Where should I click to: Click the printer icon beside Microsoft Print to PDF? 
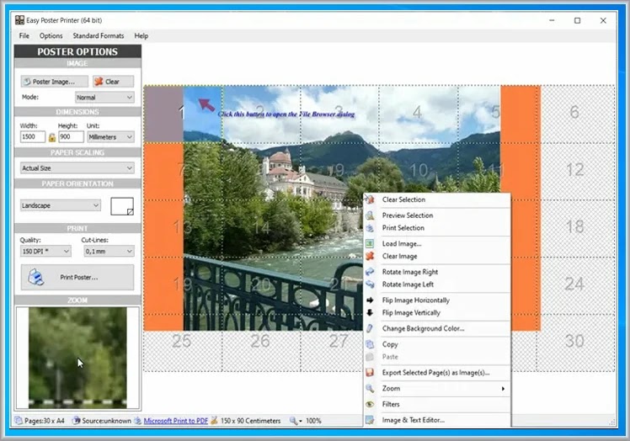138,421
